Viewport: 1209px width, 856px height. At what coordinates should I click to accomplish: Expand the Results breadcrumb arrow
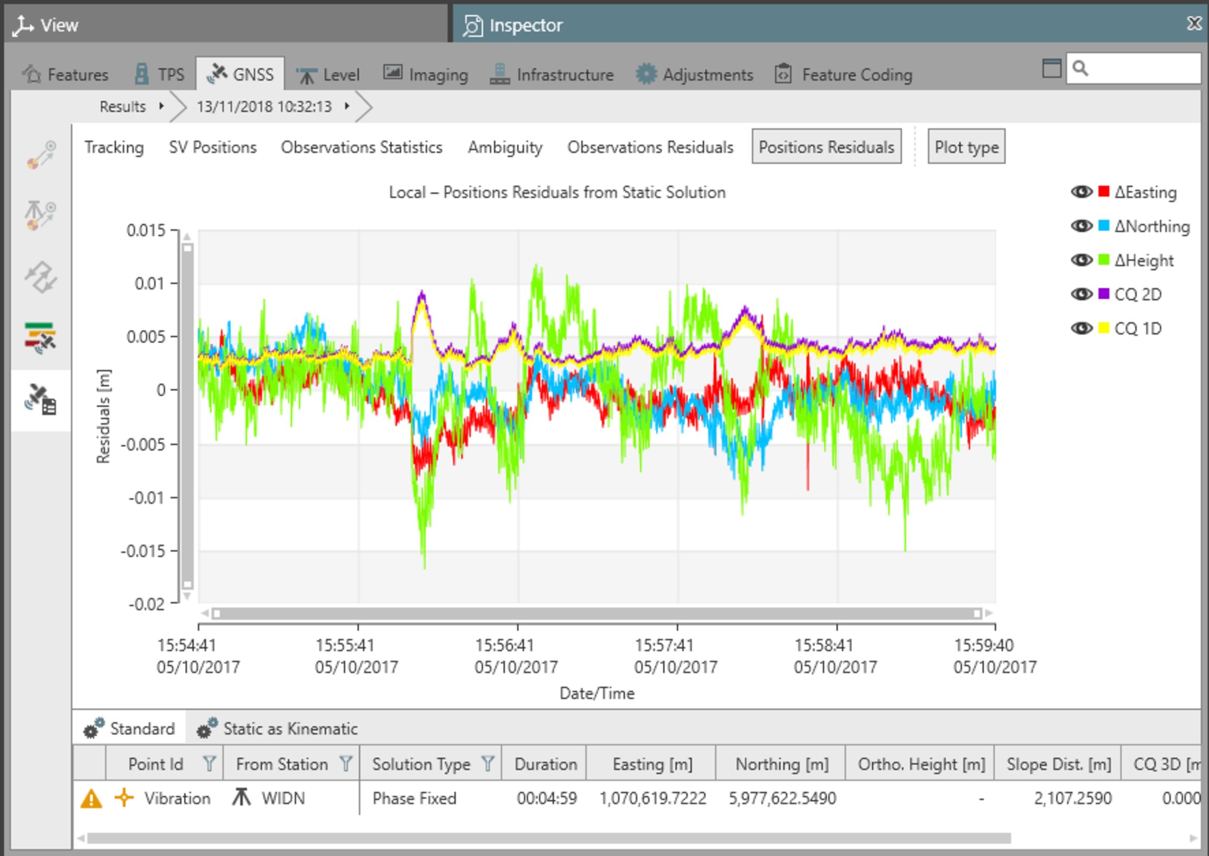tap(161, 106)
